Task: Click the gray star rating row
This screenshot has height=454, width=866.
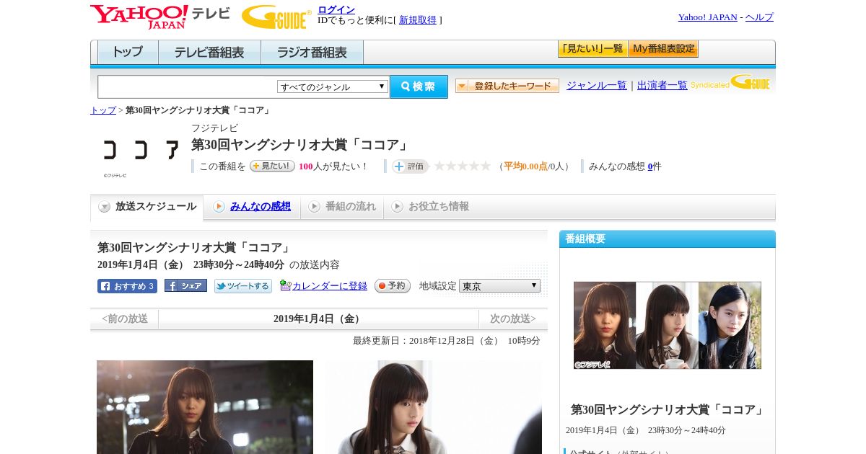Action: pos(462,166)
